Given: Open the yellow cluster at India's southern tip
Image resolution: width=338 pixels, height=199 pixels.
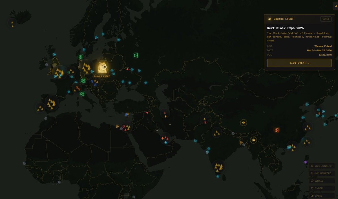Looking at the screenshot, I should point(219,167).
